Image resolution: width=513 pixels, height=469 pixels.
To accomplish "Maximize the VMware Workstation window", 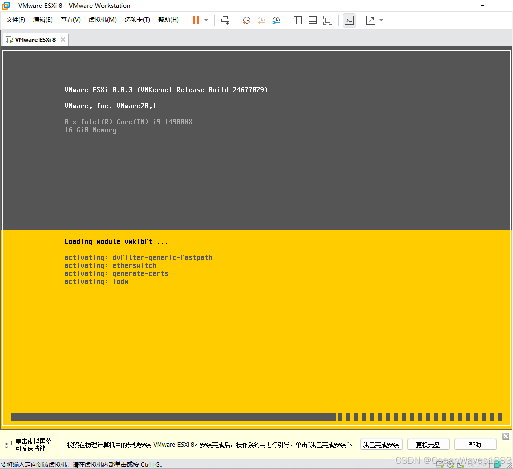I will pos(494,5).
